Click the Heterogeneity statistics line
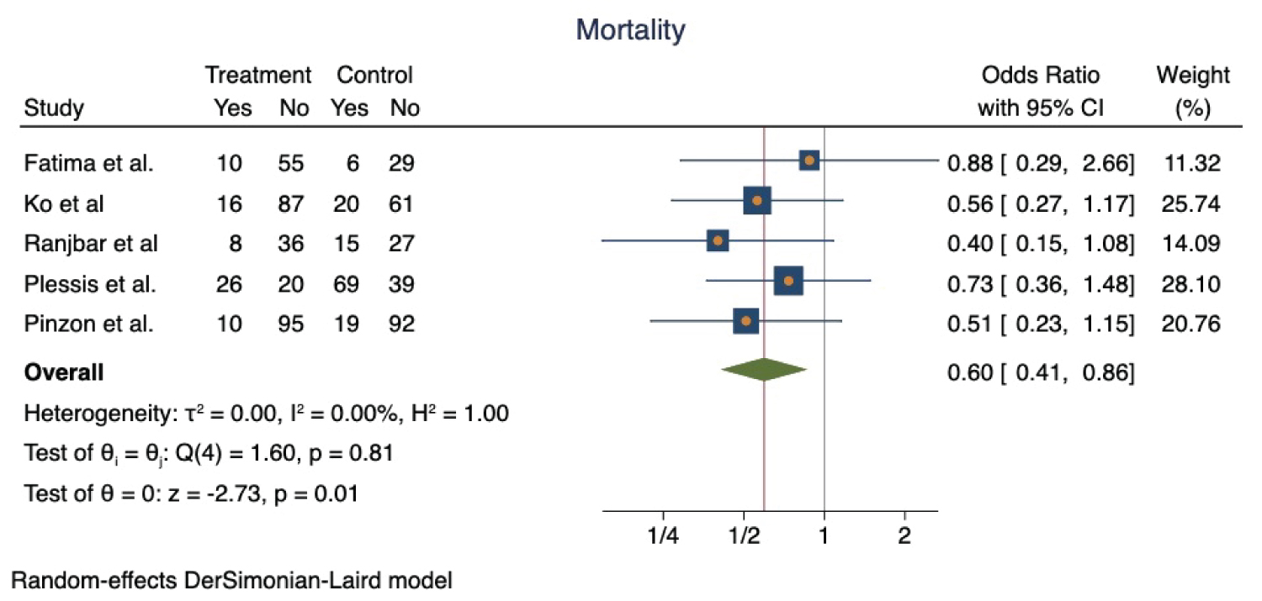Viewport: 1262px width, 601px height. point(266,414)
